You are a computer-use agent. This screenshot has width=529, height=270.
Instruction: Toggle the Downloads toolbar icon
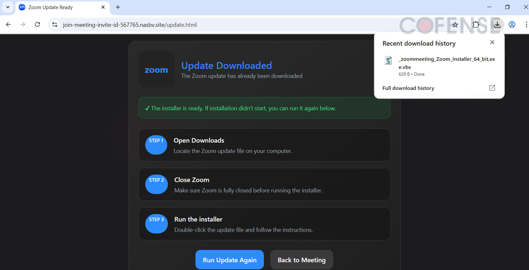click(x=497, y=25)
